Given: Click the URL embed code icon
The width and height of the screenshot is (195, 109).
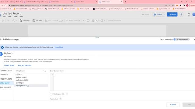Looking at the screenshot, I should click(x=84, y=21).
